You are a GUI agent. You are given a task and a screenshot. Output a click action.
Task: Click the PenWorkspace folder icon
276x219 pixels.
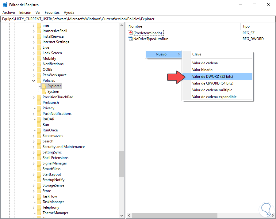coord(39,75)
